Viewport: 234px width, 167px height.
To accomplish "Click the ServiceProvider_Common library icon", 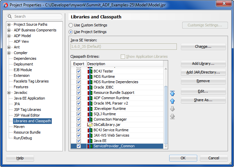I will 90,146.
